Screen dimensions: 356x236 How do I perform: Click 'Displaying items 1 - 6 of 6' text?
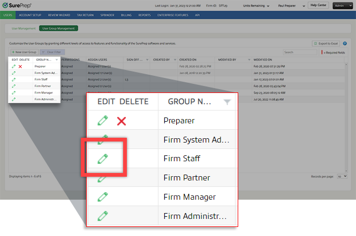coord(25,176)
